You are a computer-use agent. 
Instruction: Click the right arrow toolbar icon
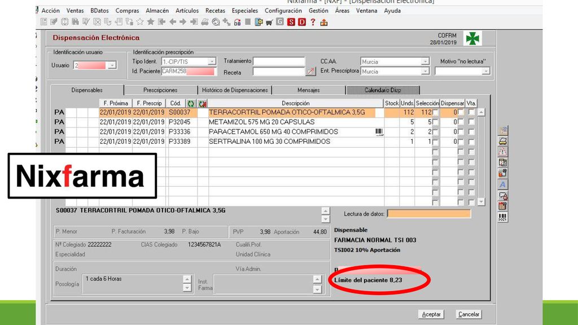tap(183, 22)
